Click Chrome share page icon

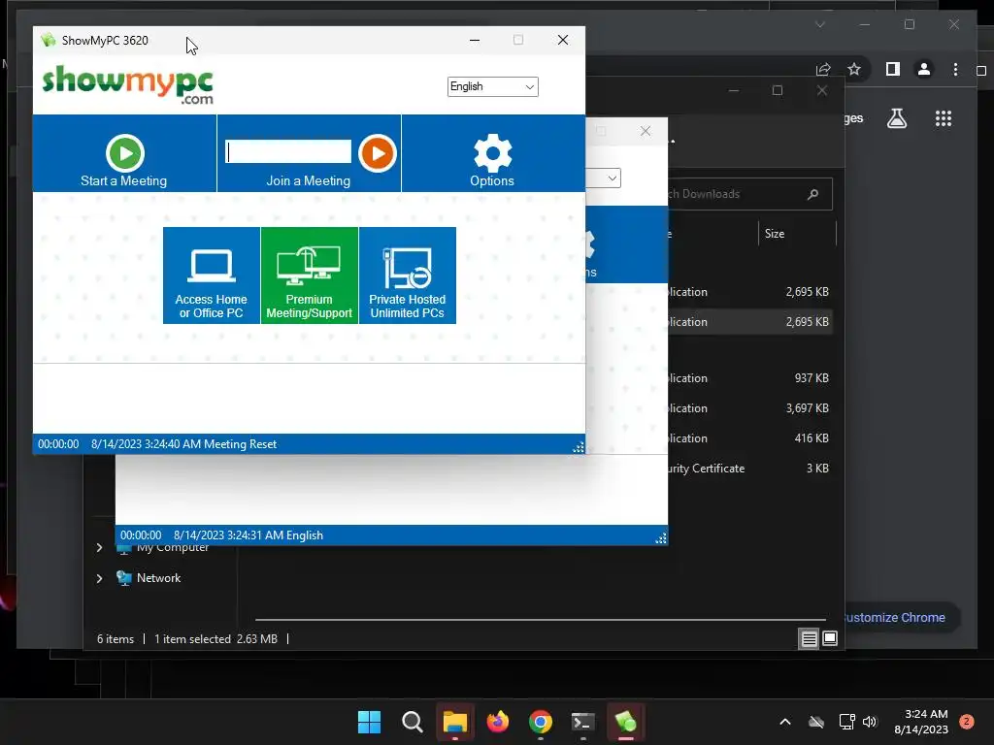[823, 69]
